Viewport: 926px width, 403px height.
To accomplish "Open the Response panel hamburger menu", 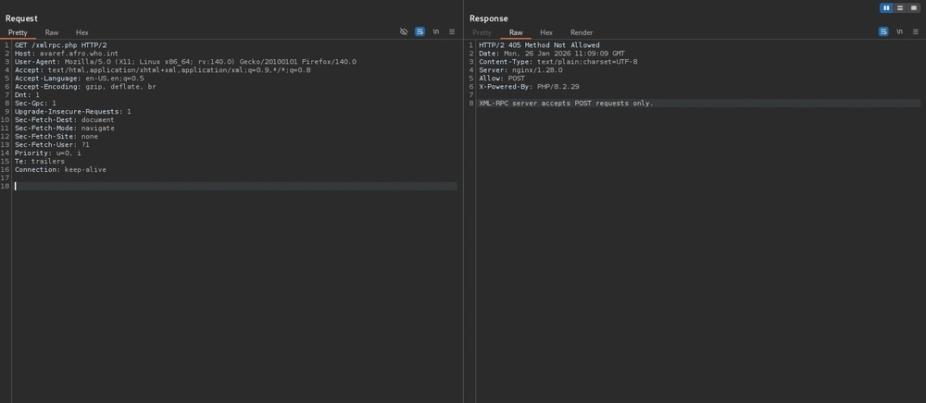I will click(916, 31).
